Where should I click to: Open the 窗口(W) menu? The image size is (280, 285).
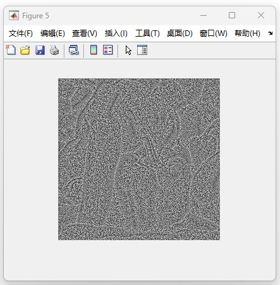tap(214, 33)
